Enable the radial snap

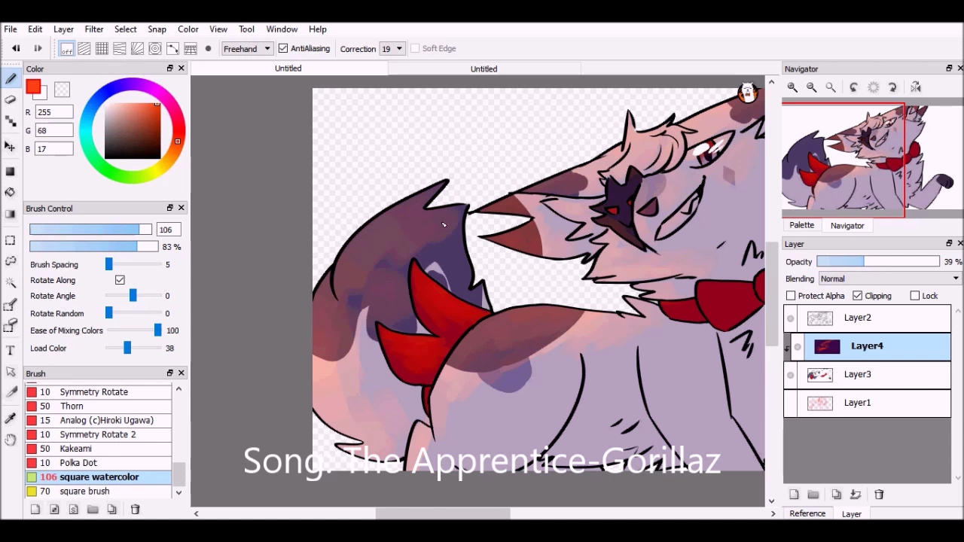click(137, 49)
